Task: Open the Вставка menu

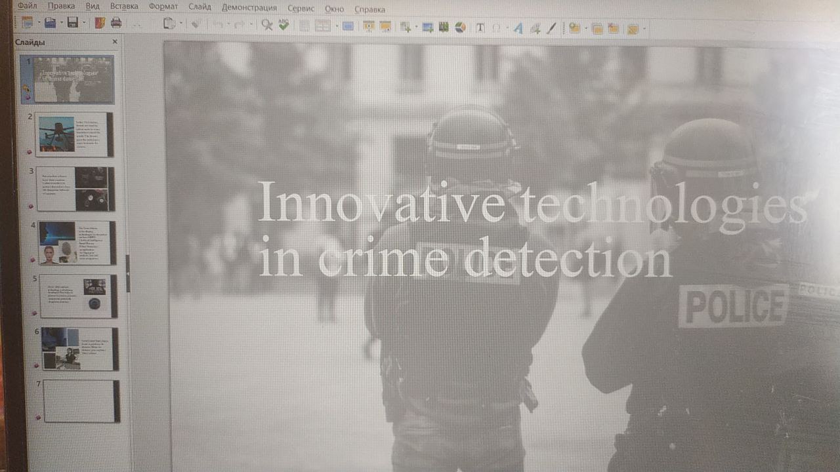Action: click(124, 7)
